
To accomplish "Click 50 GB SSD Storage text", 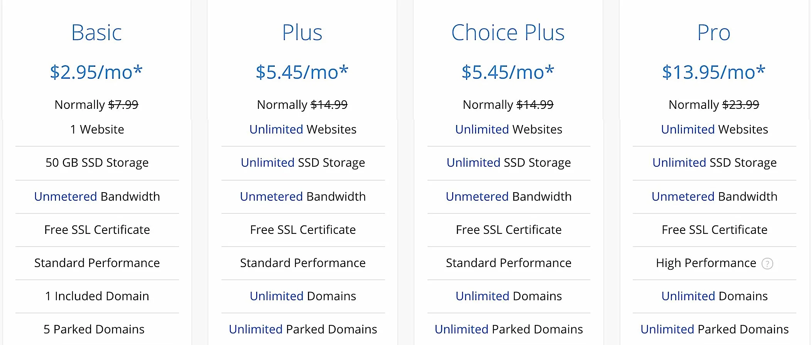I will pyautogui.click(x=97, y=163).
